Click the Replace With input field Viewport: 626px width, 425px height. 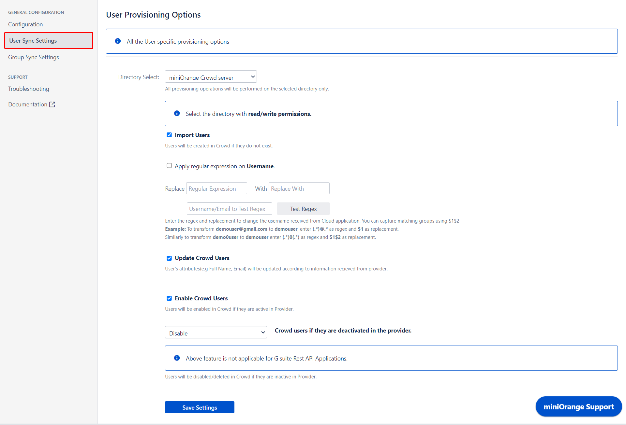[299, 188]
